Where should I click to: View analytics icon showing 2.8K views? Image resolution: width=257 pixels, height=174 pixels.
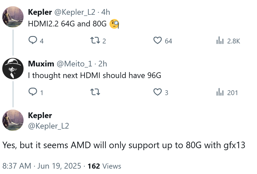[220, 41]
